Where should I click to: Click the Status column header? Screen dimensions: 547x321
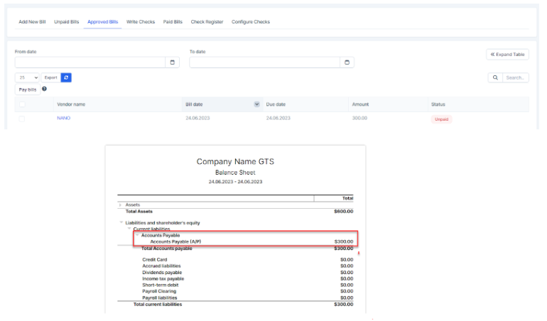coord(438,104)
